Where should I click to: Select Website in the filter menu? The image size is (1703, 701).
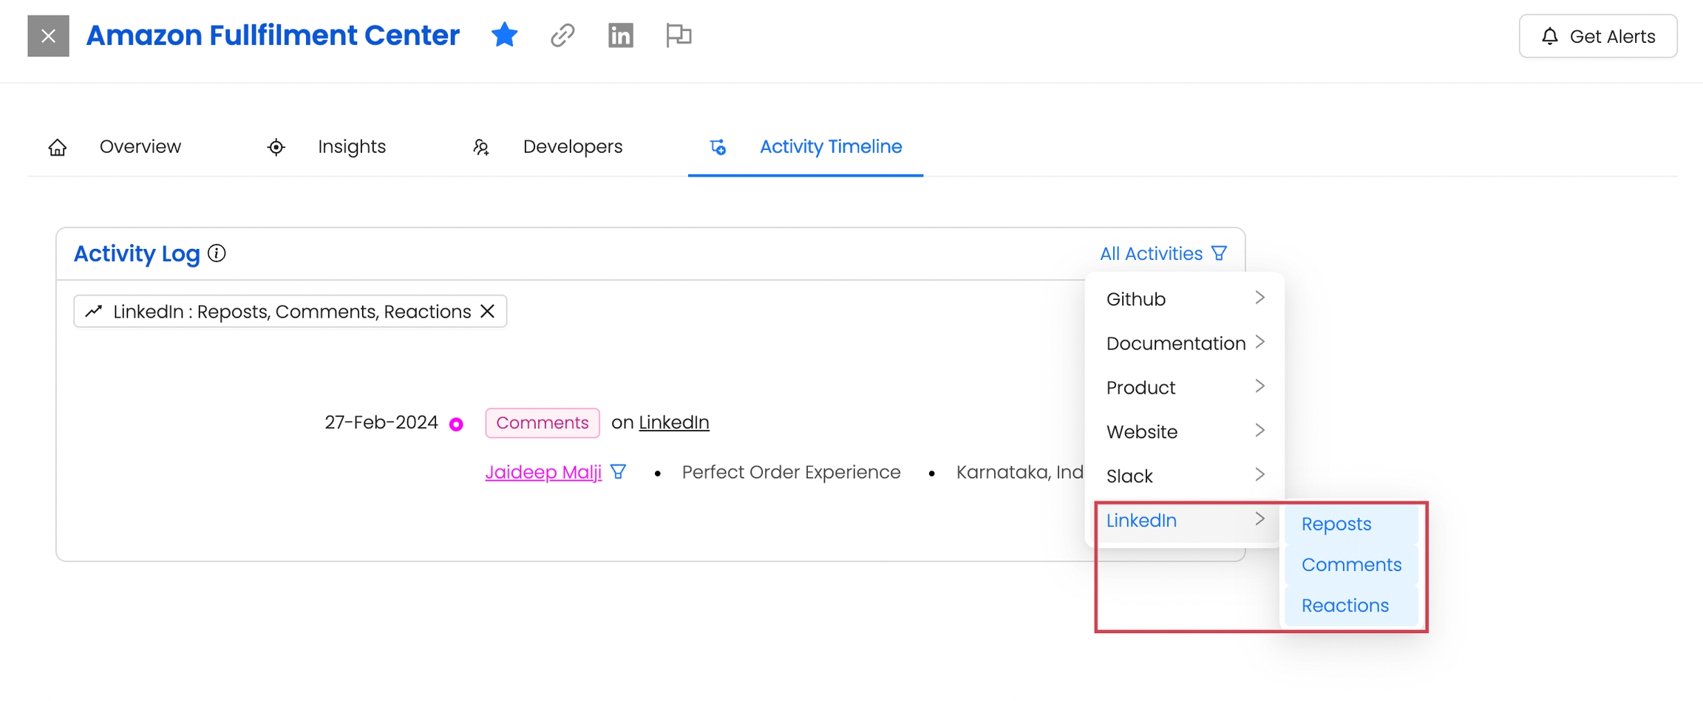1185,431
